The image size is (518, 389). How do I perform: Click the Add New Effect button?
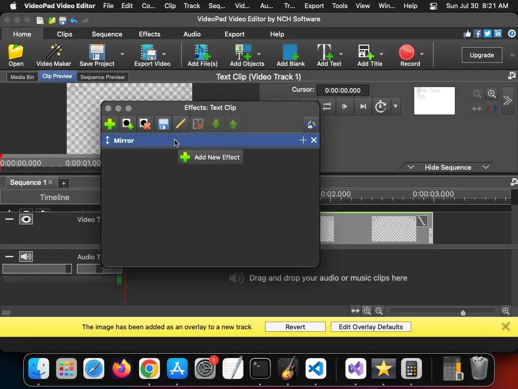(x=210, y=157)
